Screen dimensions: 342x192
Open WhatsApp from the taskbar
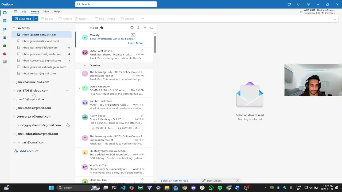(211, 188)
